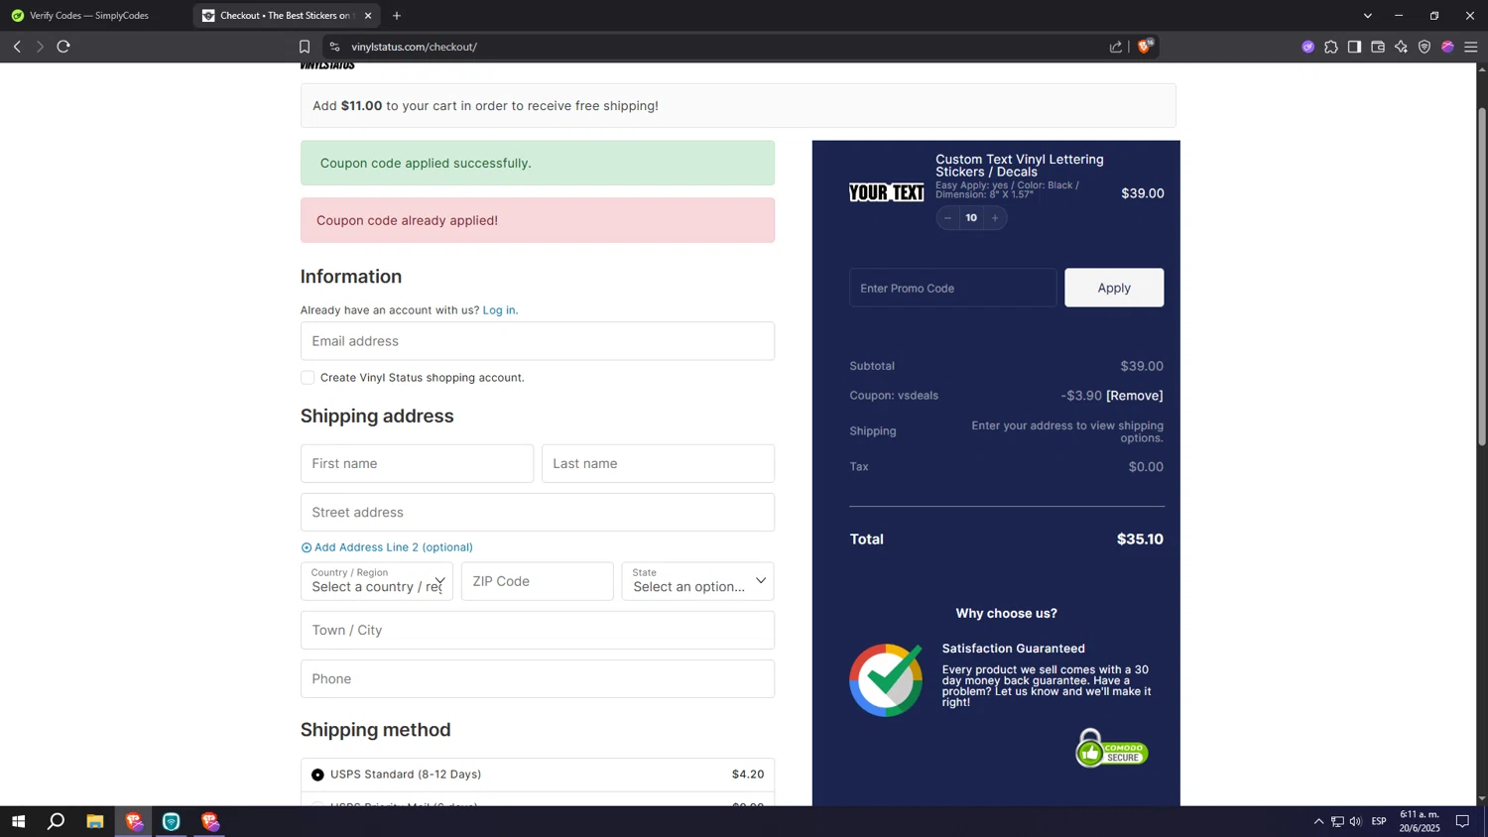Increase the sticker quantity with plus

point(995,218)
